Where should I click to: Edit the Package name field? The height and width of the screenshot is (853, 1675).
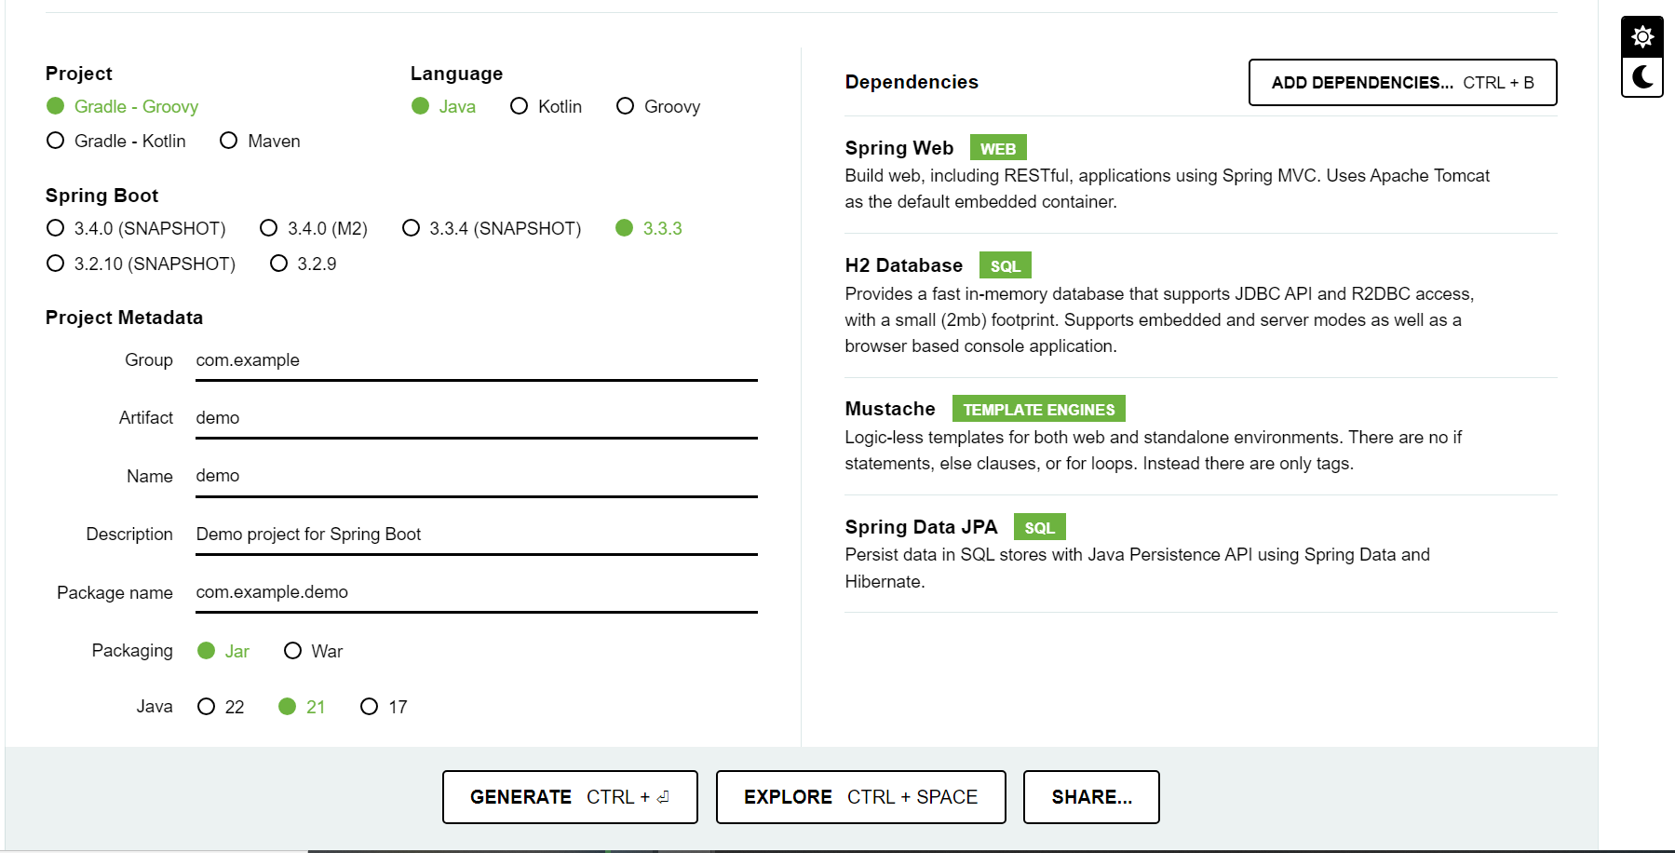click(477, 592)
